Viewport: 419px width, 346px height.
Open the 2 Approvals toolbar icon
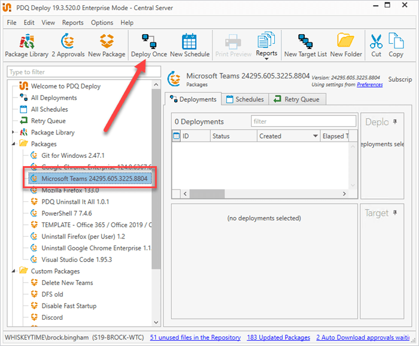[x=68, y=45]
